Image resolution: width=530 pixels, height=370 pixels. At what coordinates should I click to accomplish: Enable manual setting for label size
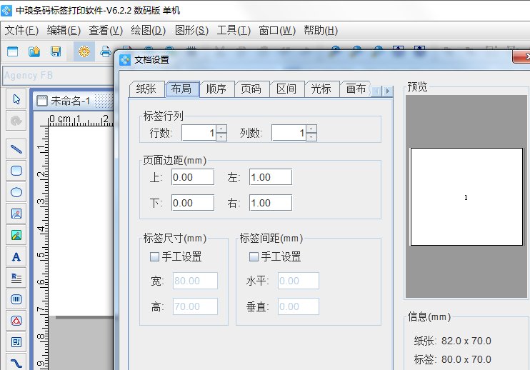tap(154, 257)
